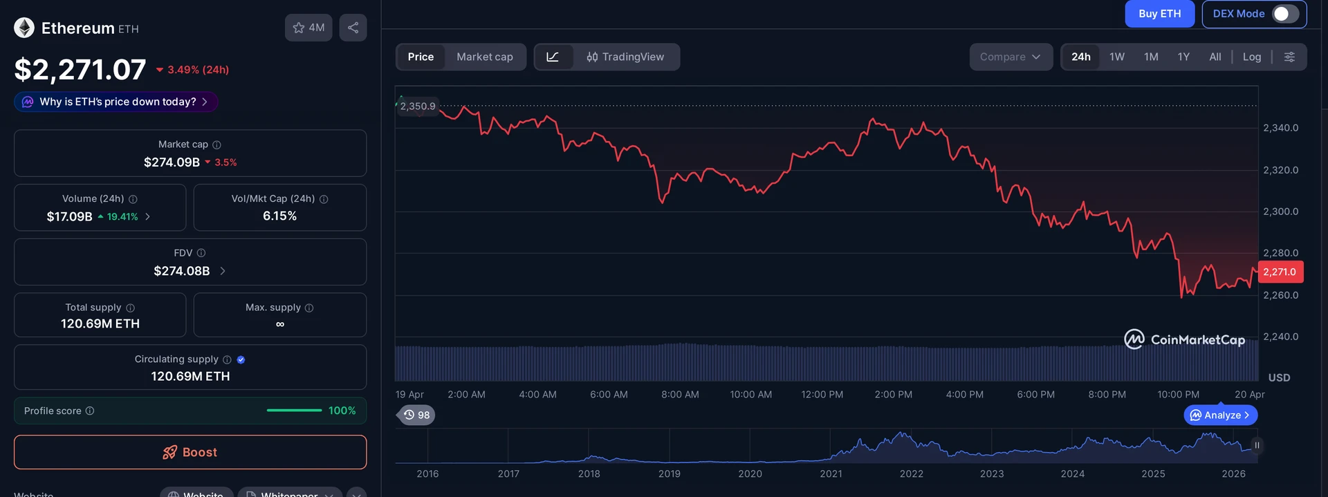Click the Website button

(196, 493)
